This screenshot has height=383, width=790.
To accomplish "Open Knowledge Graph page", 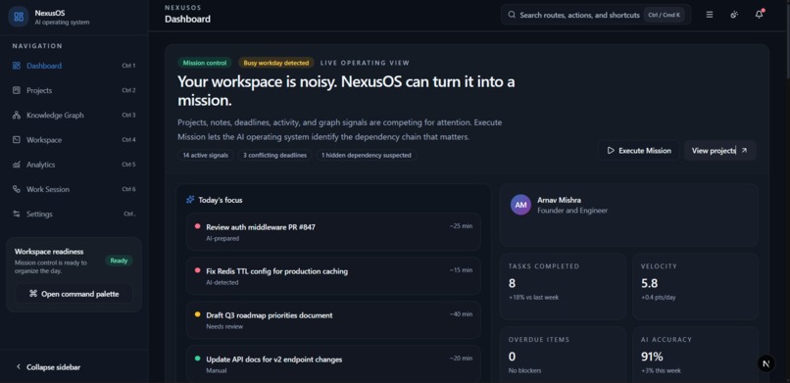I will (74, 115).
